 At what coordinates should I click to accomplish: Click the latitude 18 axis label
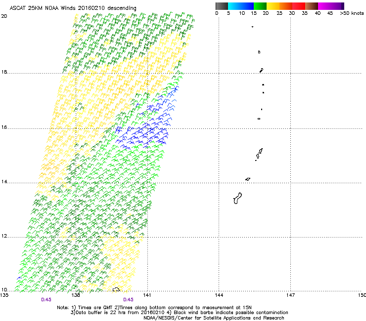4,72
